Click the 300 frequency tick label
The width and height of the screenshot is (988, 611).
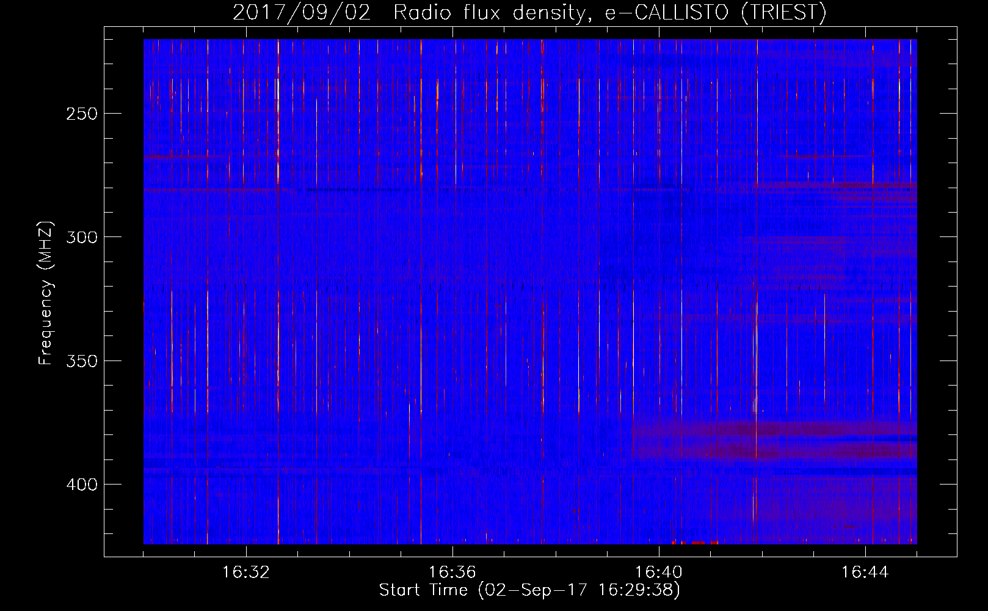click(82, 237)
